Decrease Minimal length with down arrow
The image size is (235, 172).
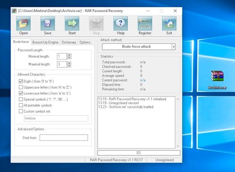pos(69,58)
